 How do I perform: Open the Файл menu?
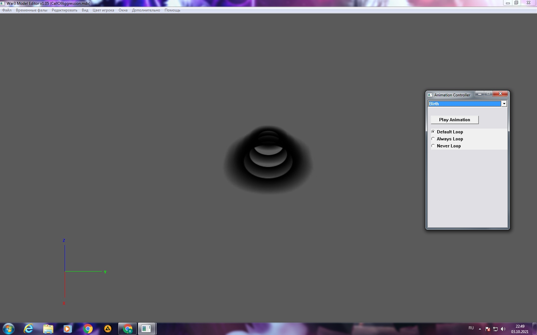click(x=7, y=10)
